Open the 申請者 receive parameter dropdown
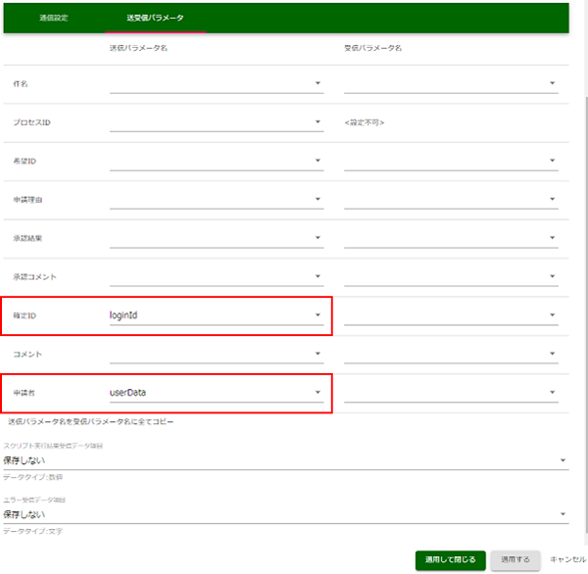Screen dimensions: 588x574 point(451,393)
